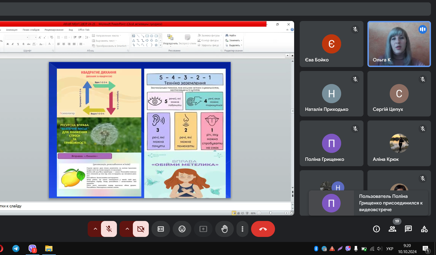
Task: Turn on captions with the CC button
Action: pyautogui.click(x=161, y=229)
